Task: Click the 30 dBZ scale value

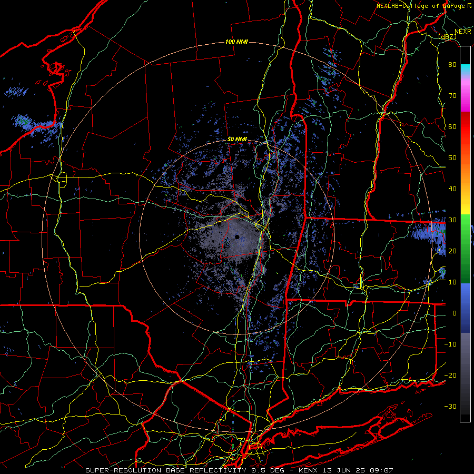Action: pyautogui.click(x=452, y=220)
